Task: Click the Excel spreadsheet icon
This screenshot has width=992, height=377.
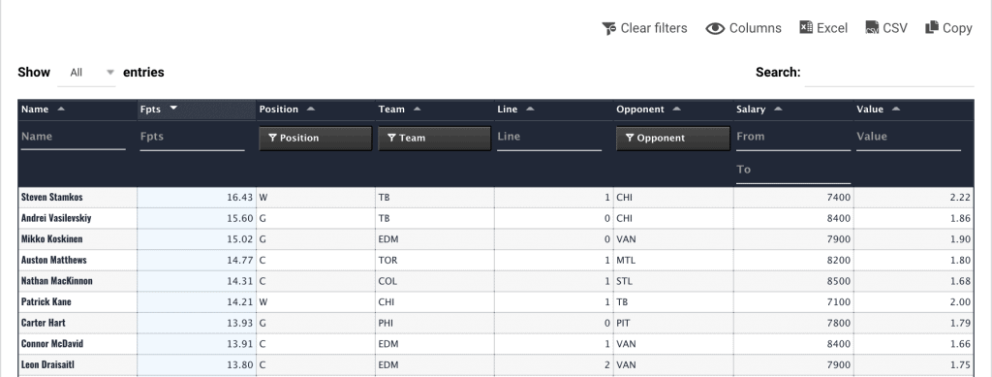Action: coord(806,28)
